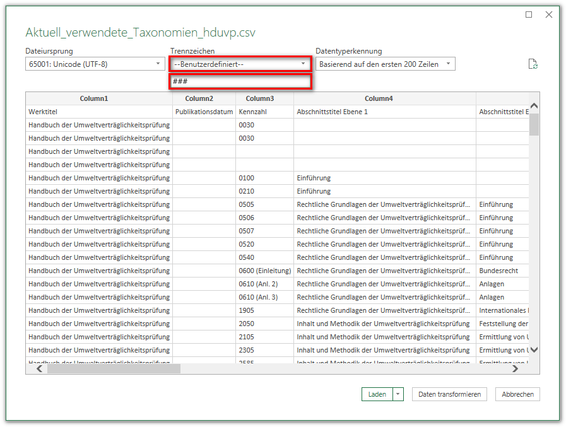Screen dimensions: 566x427
Task: Click the vertical scrollbar thumb
Action: point(534,124)
